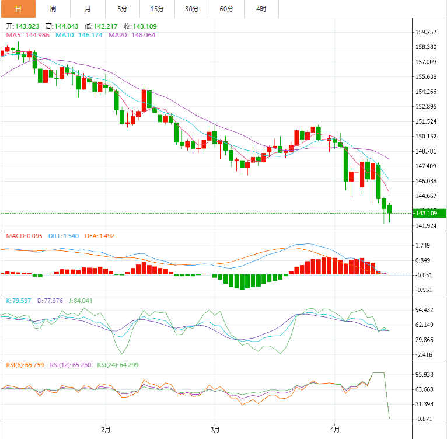
Task: Click the MA5: 144.986 label
Action: pos(27,35)
